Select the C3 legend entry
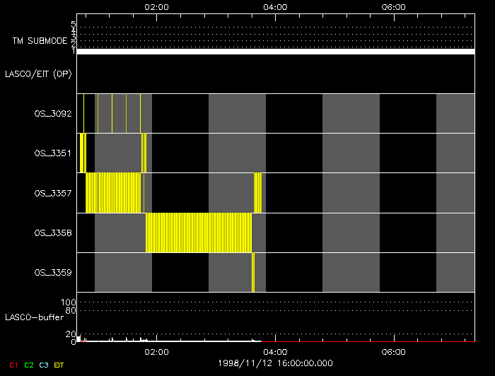495x376 pixels. point(44,365)
